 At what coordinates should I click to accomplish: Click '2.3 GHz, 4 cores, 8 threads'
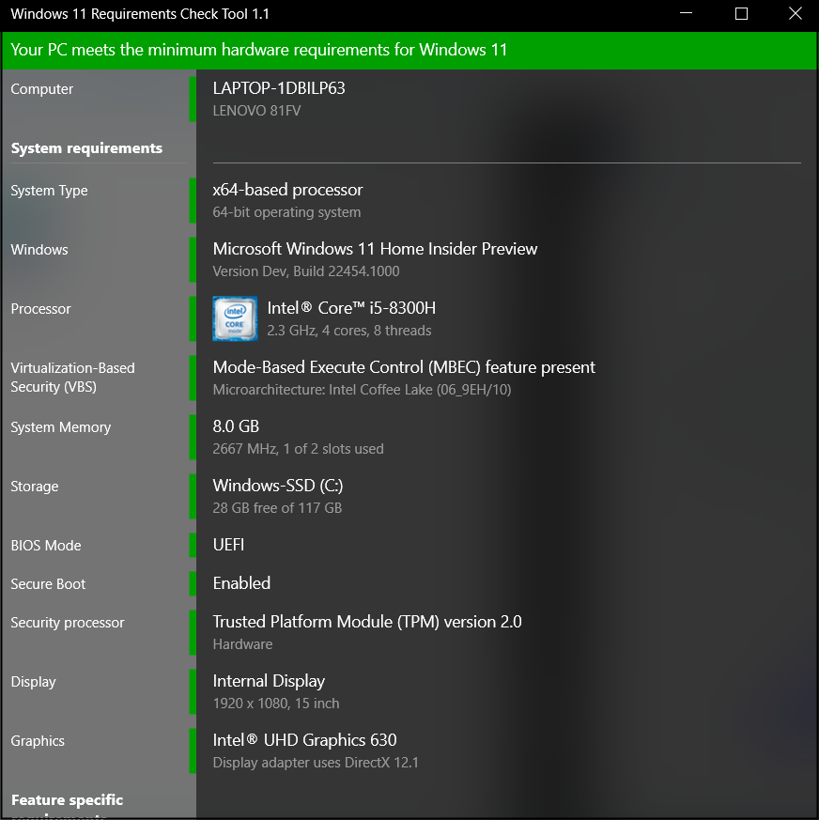[x=349, y=331]
